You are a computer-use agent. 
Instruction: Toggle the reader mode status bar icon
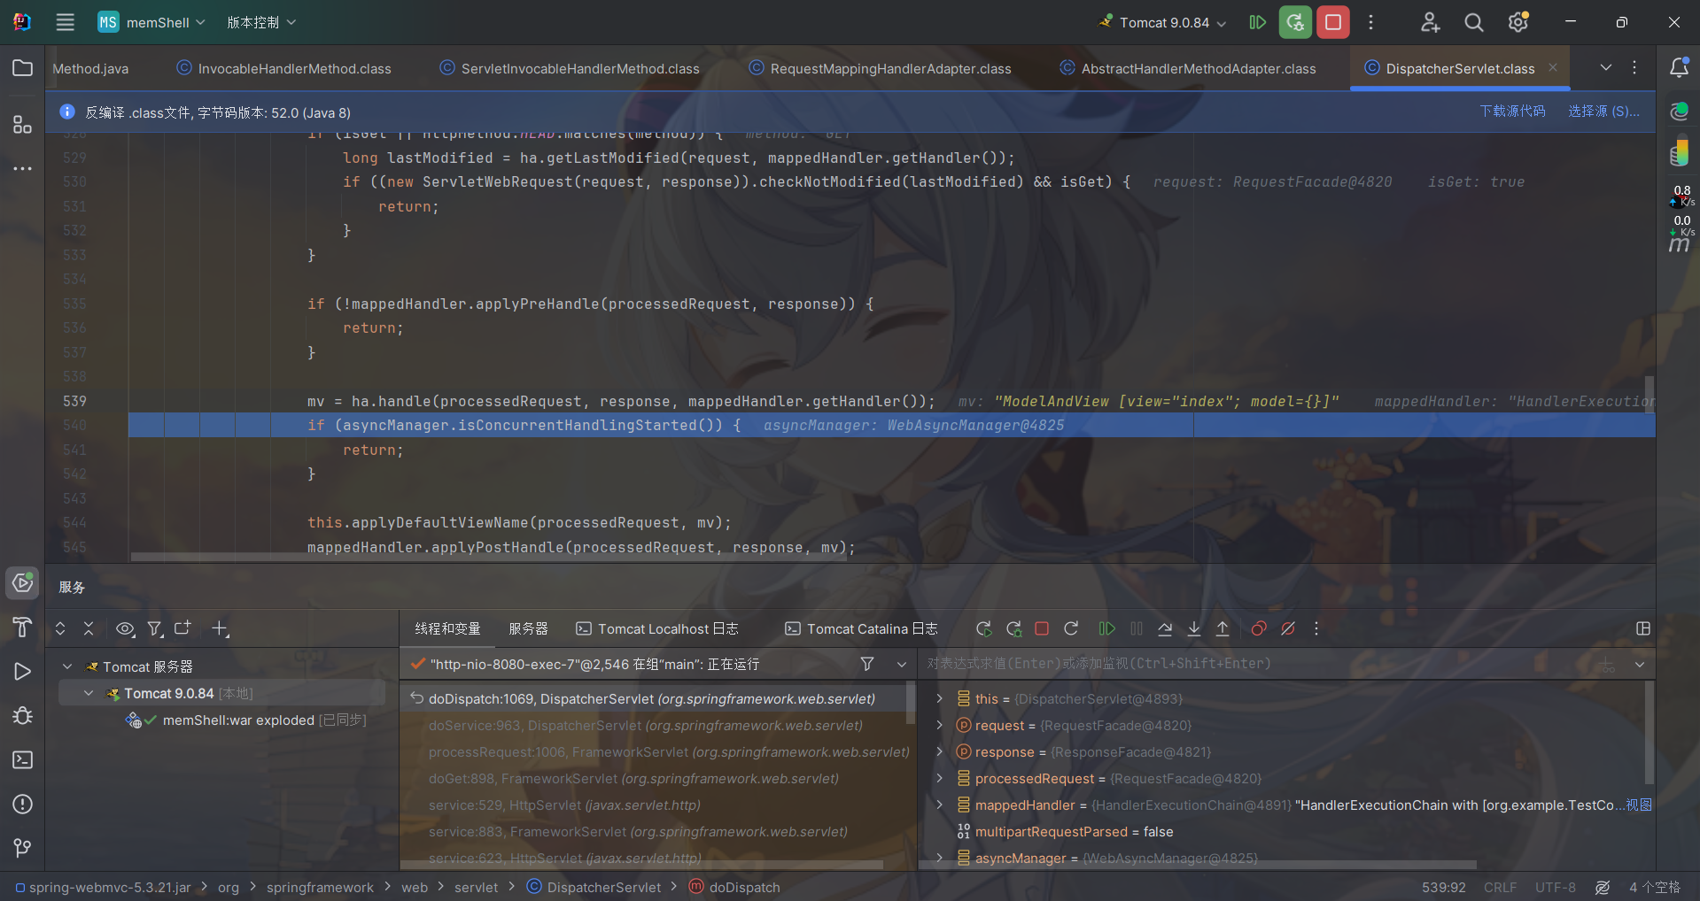click(x=1603, y=888)
